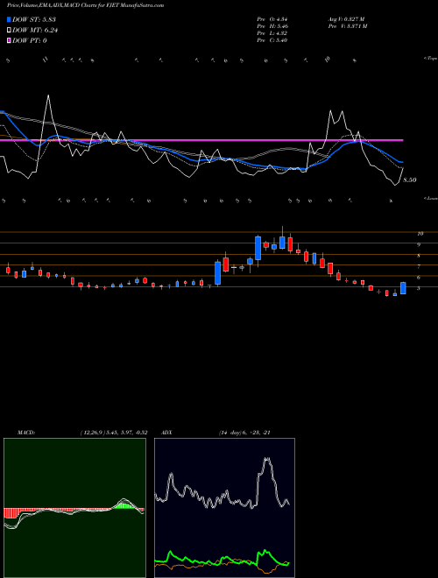Open the dark blue ADX indicator chart
Image resolution: width=438 pixels, height=578 pixels.
tap(224, 508)
